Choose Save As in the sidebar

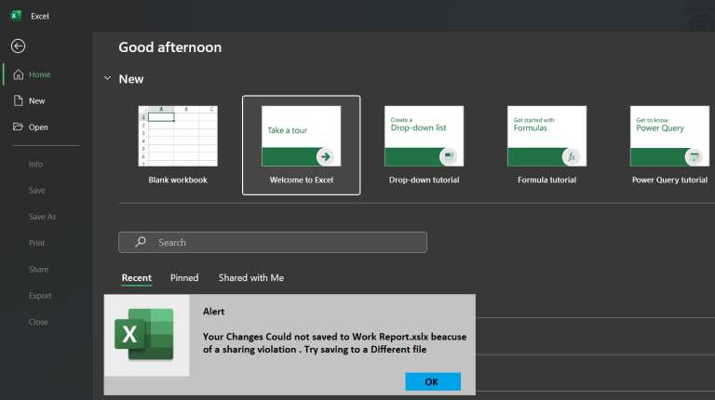pyautogui.click(x=43, y=217)
